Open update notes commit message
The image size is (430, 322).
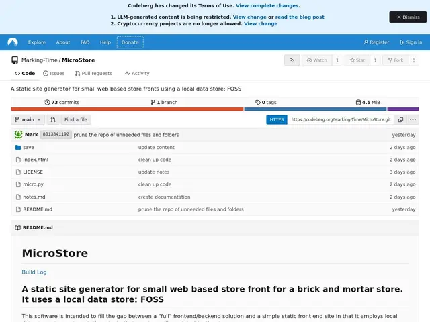click(x=154, y=172)
